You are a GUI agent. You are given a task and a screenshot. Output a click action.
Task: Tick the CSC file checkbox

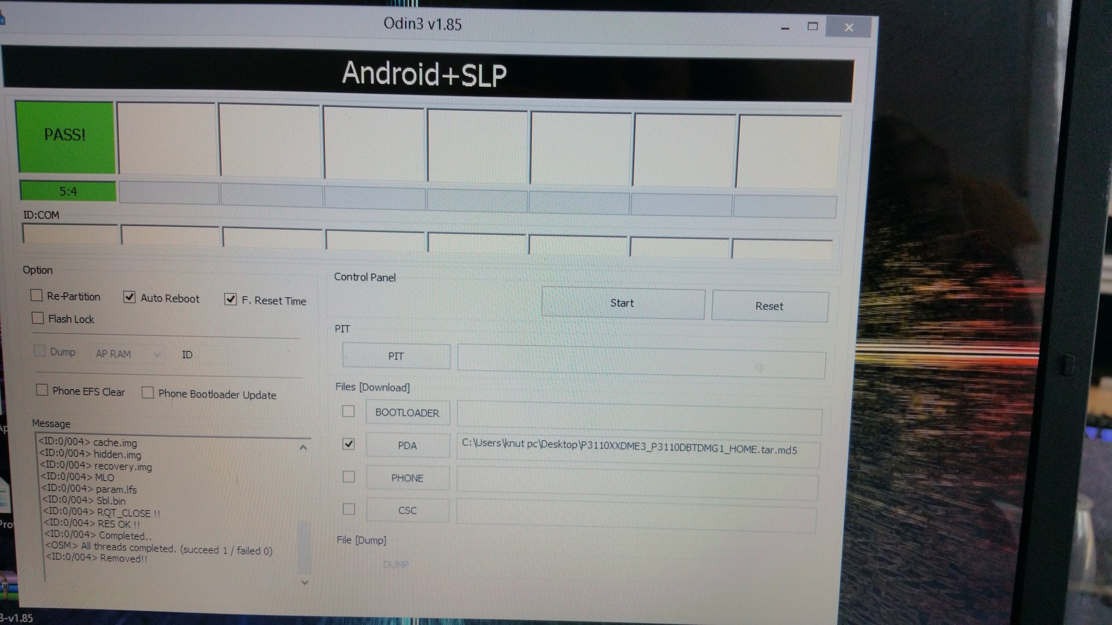click(x=349, y=509)
